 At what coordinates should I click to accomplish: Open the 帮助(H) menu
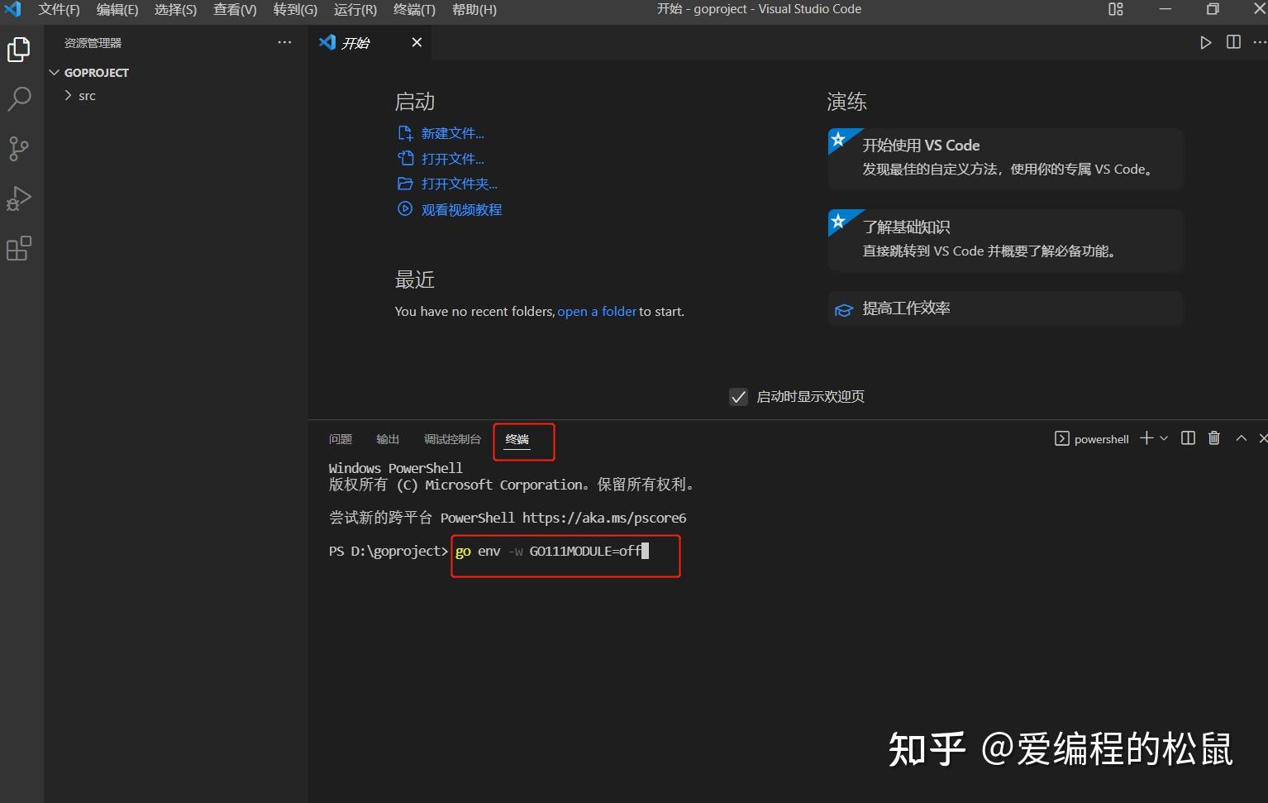point(474,9)
